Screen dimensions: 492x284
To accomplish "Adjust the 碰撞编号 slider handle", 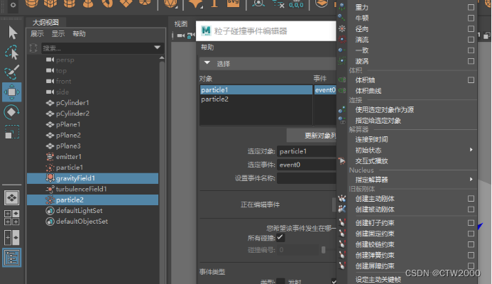I will point(324,250).
